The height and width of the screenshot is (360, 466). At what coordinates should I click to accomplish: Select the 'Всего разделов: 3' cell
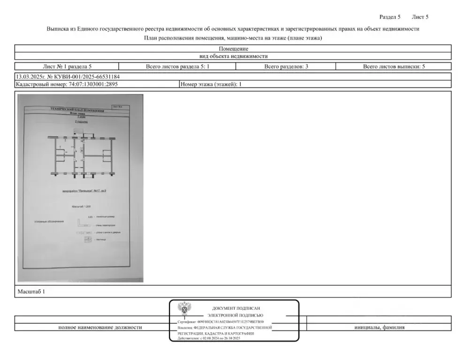(286, 66)
